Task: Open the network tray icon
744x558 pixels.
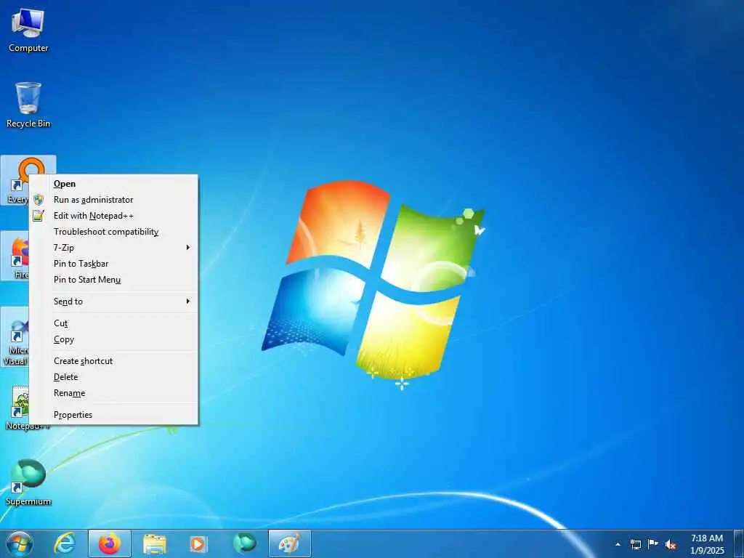Action: (635, 544)
